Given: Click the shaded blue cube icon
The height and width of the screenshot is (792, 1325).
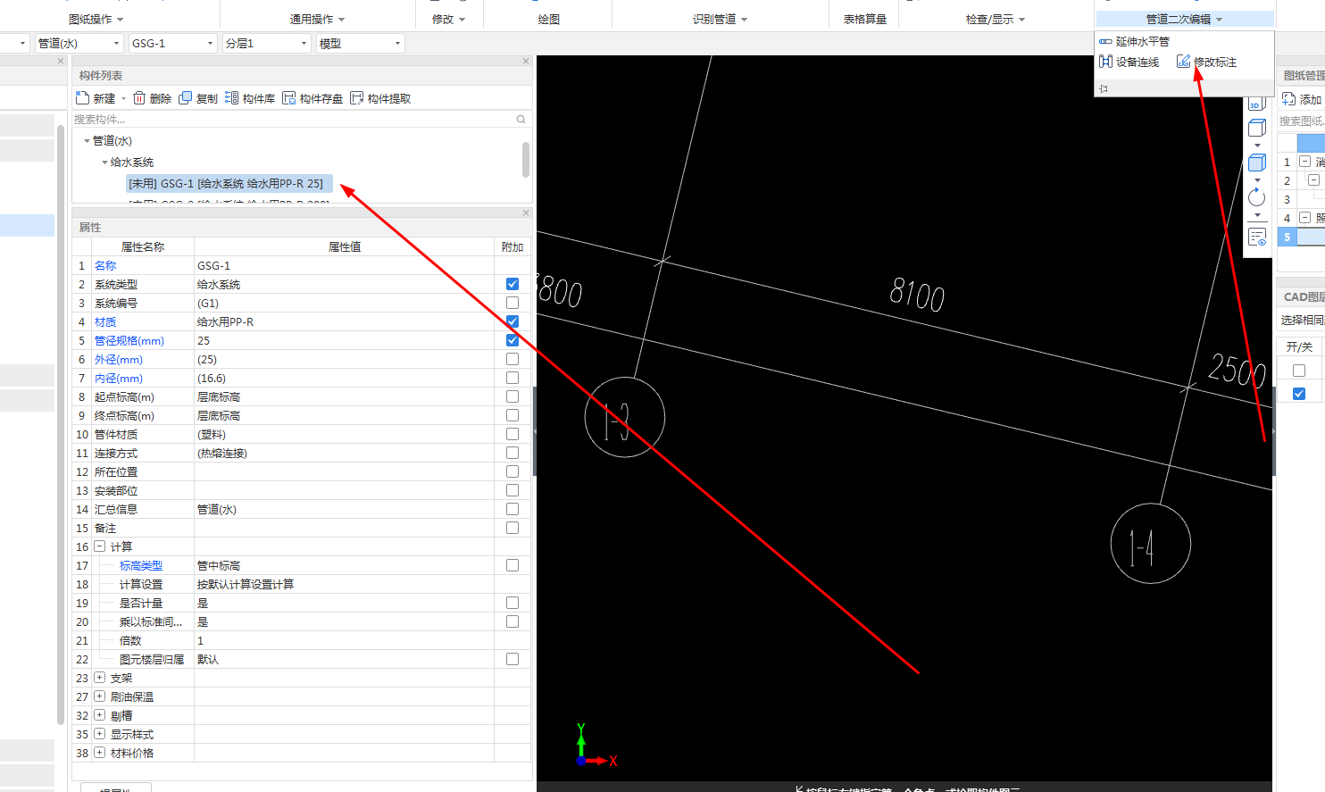Looking at the screenshot, I should coord(1257,163).
